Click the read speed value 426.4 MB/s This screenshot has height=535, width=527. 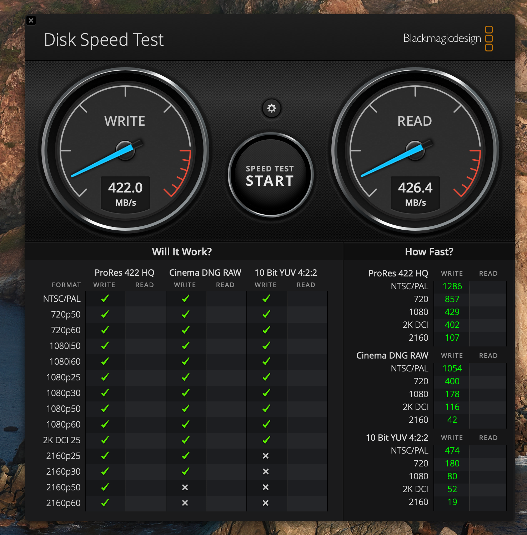[x=415, y=194]
